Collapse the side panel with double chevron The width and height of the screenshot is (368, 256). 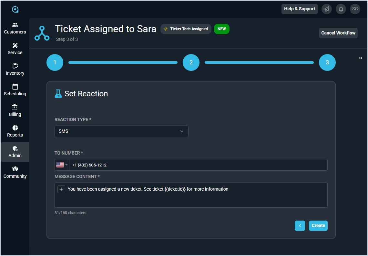pyautogui.click(x=361, y=58)
